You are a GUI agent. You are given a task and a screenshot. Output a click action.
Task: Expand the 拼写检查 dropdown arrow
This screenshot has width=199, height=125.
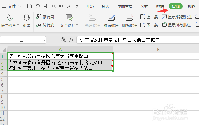[x=18, y=25]
